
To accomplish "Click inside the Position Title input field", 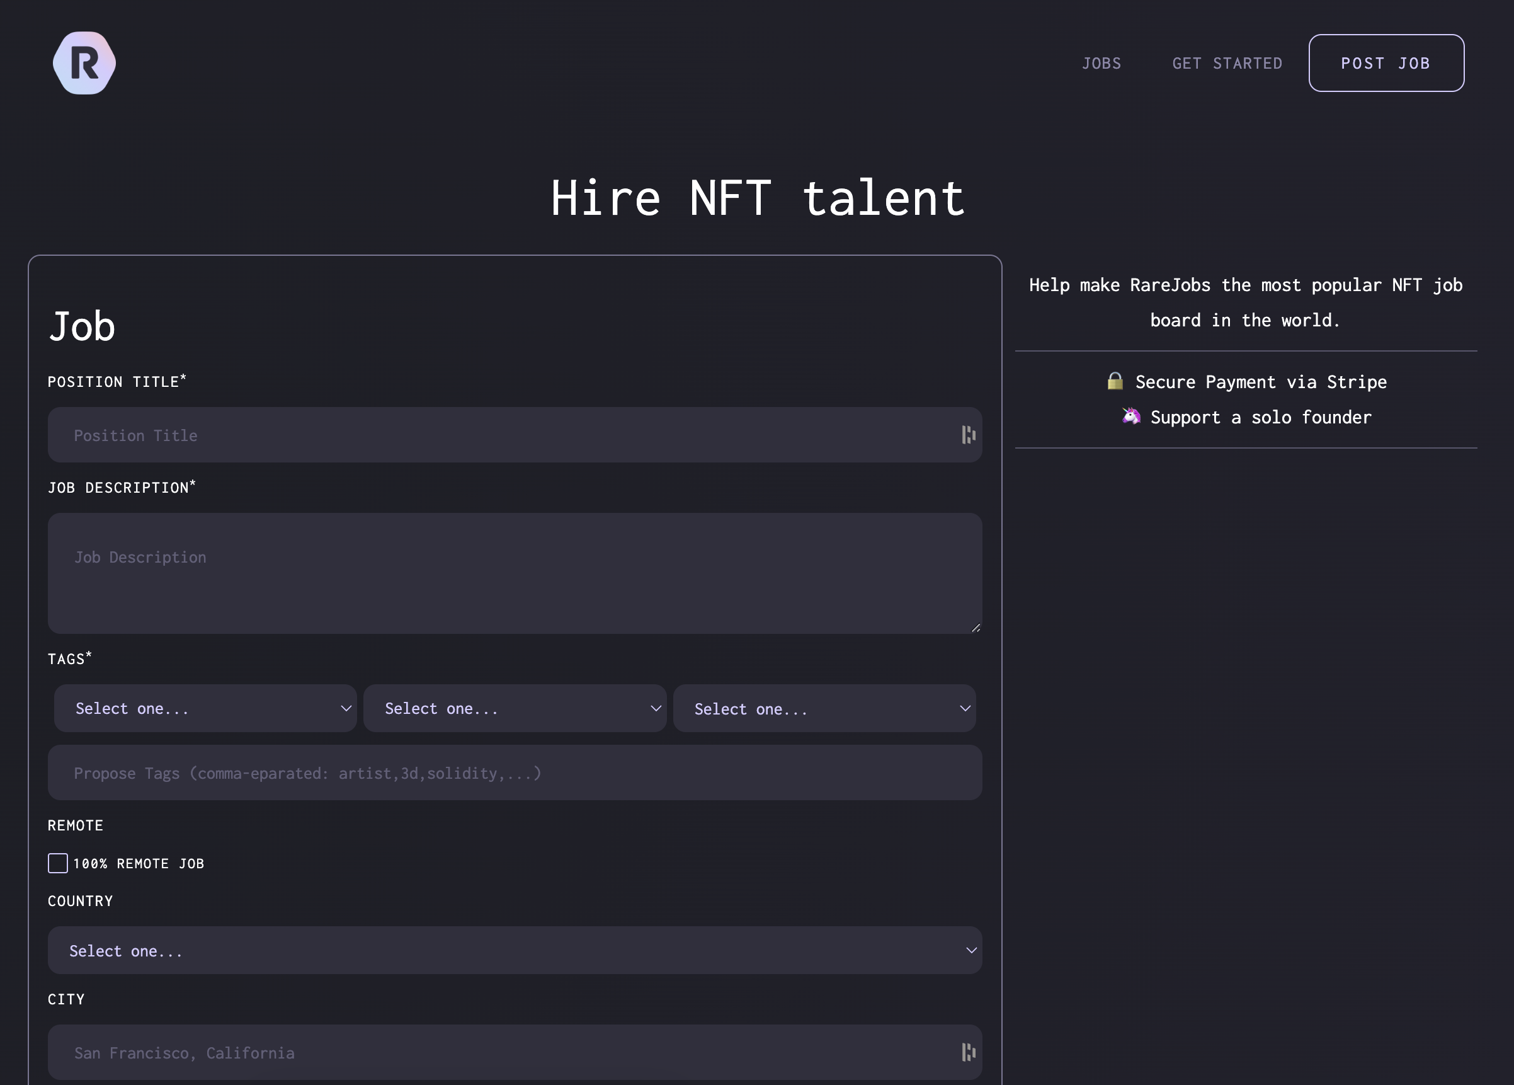I will [x=467, y=435].
